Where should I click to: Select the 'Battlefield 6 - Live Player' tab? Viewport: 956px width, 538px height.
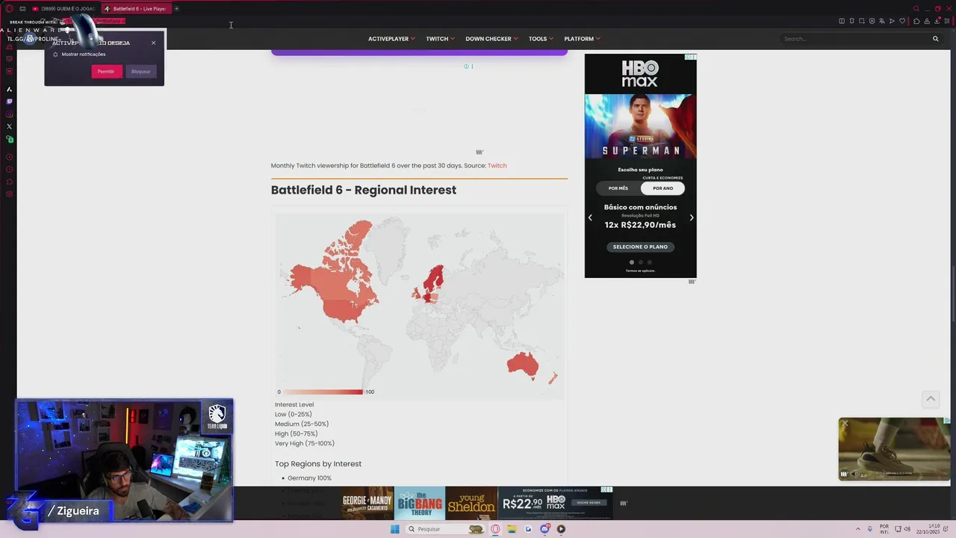[135, 9]
